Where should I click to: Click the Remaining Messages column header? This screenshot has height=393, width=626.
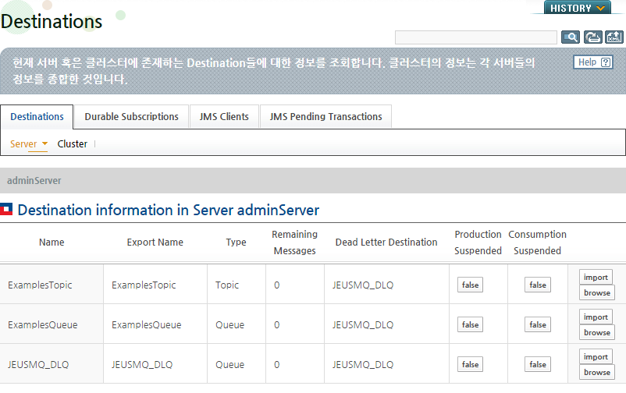pyautogui.click(x=294, y=243)
